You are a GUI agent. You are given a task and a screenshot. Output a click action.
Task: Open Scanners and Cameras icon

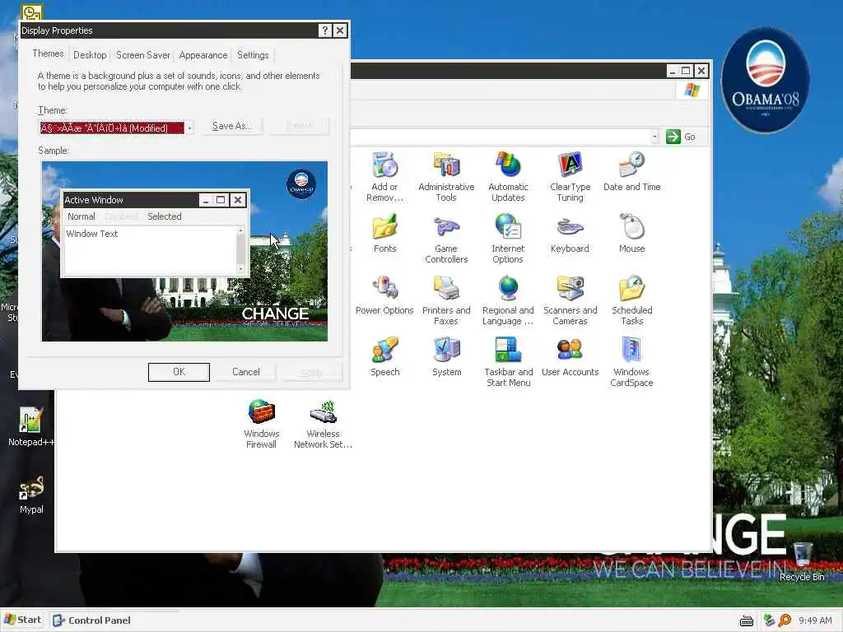tap(570, 300)
